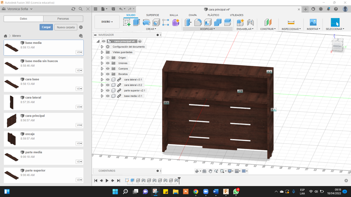Screen dimensions: 351x197
Task: Click the Measure icon above INSPECCIONAR
Action: pyautogui.click(x=291, y=23)
